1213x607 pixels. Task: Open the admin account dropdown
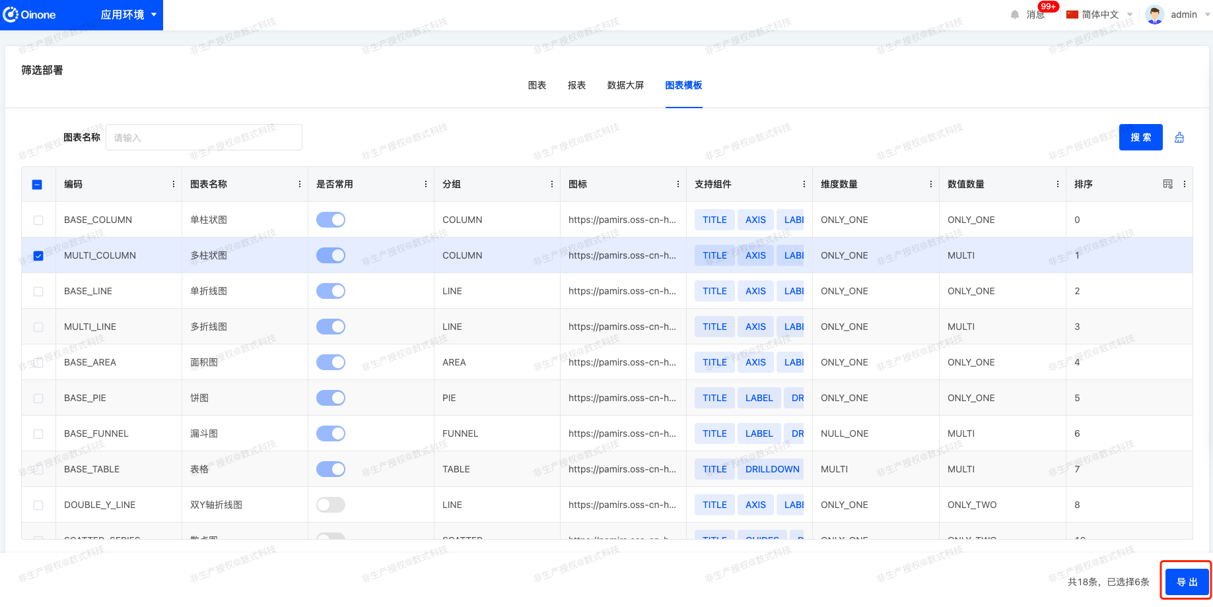[x=1190, y=15]
